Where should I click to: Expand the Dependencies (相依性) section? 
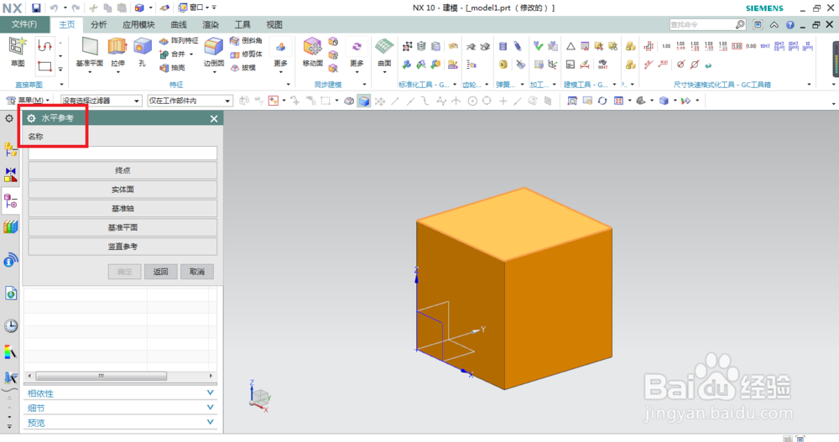[120, 393]
